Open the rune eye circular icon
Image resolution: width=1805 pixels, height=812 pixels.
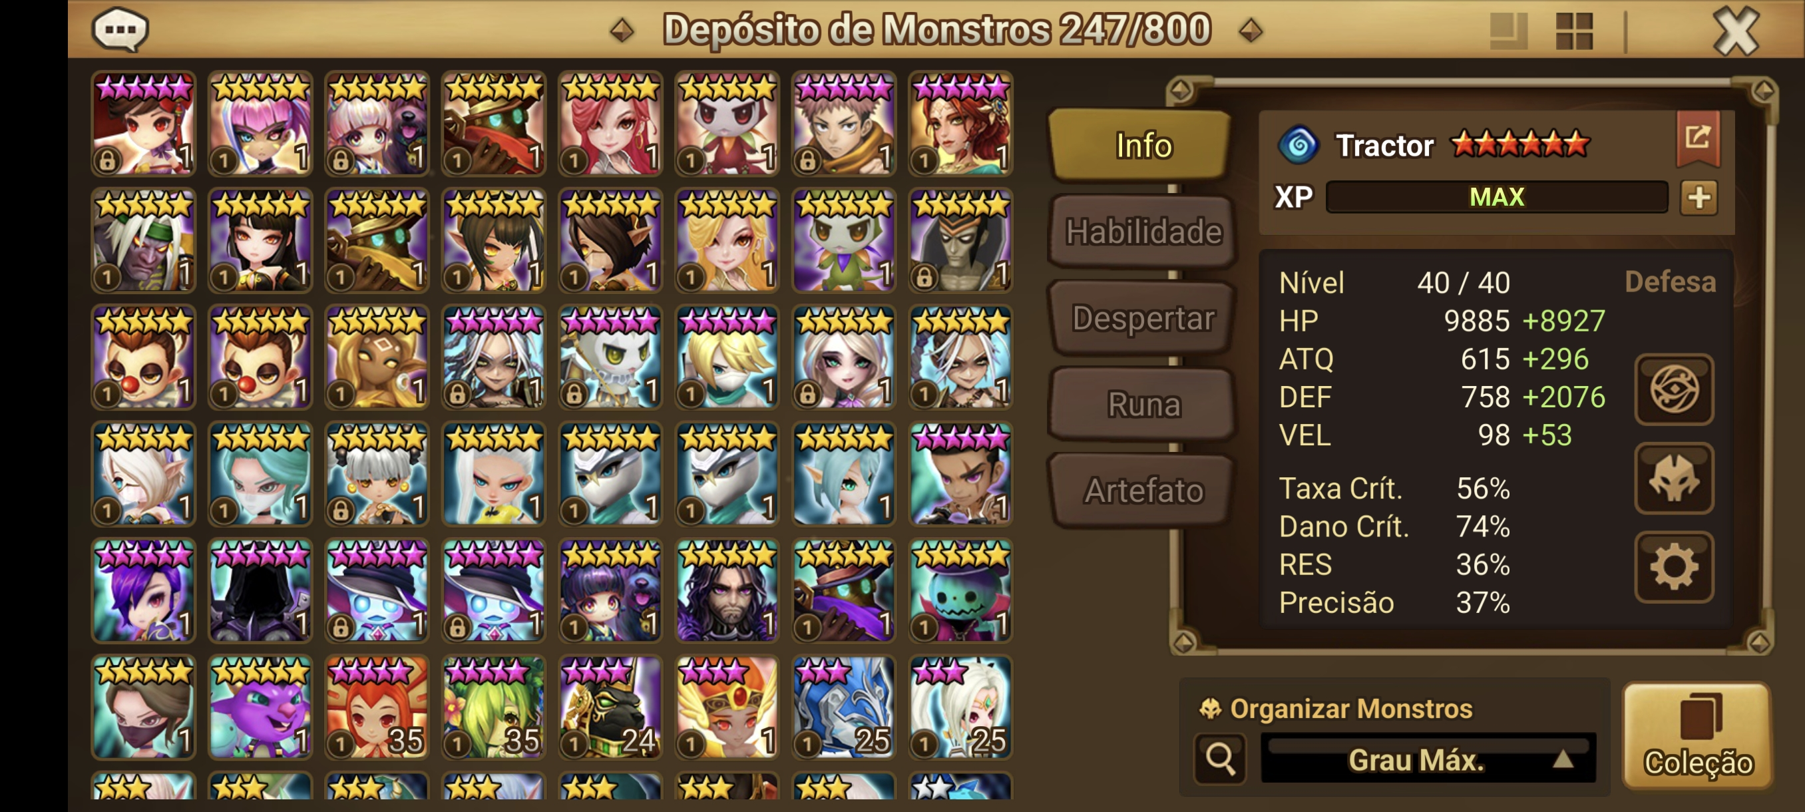tap(1673, 389)
